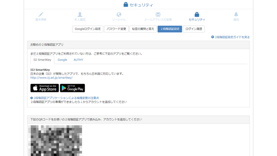This screenshot has width=277, height=156.
Task: Switch to the Google app tab
Action: click(x=62, y=60)
